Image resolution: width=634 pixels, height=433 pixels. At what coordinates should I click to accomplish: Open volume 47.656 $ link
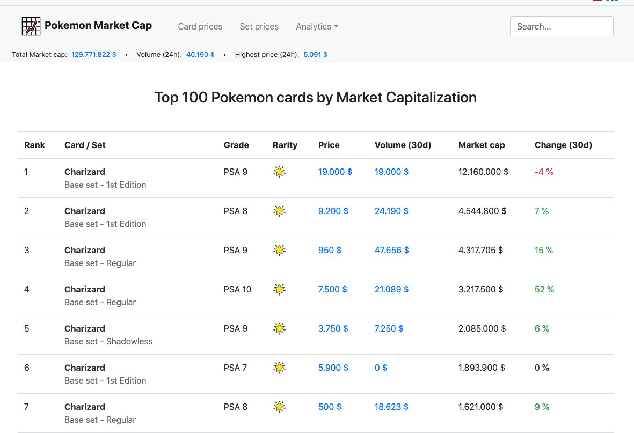pyautogui.click(x=392, y=250)
